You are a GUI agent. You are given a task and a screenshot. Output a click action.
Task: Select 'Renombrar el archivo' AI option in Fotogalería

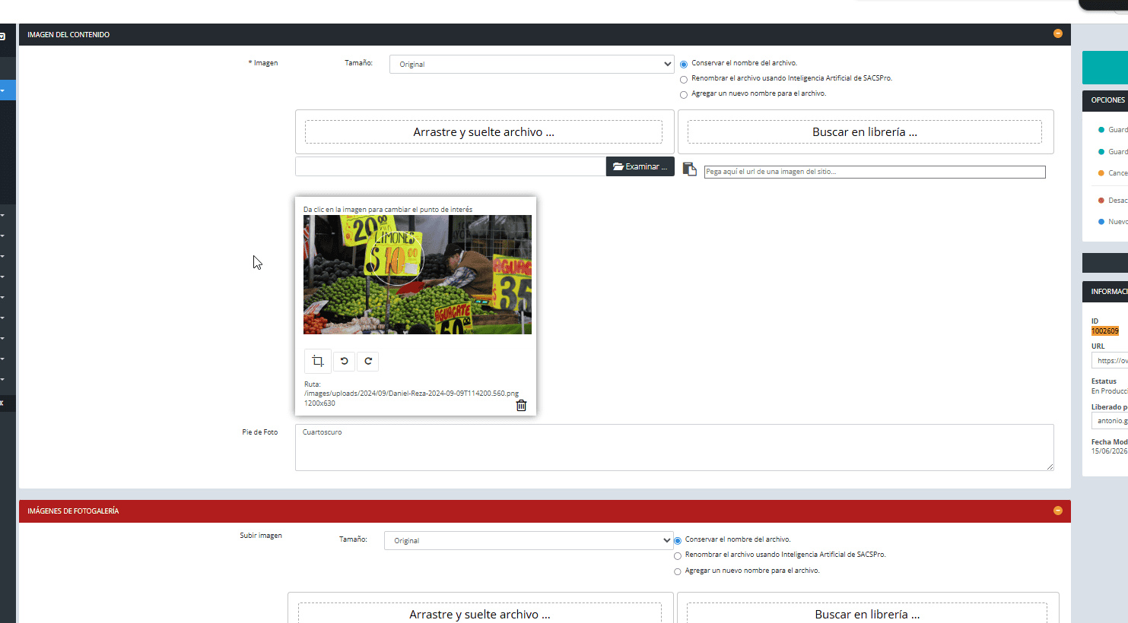pos(678,556)
